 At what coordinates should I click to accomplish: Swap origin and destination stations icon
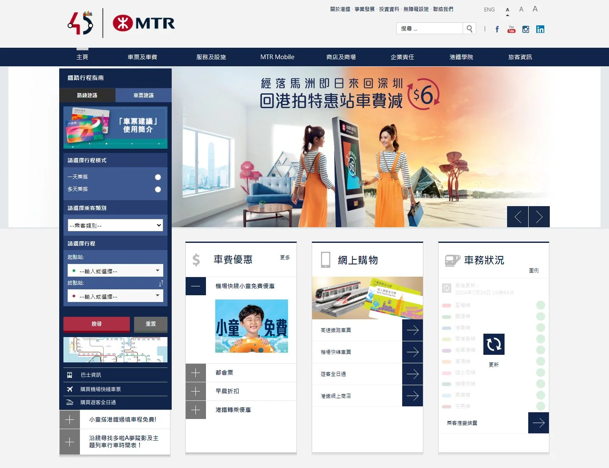coord(161,283)
